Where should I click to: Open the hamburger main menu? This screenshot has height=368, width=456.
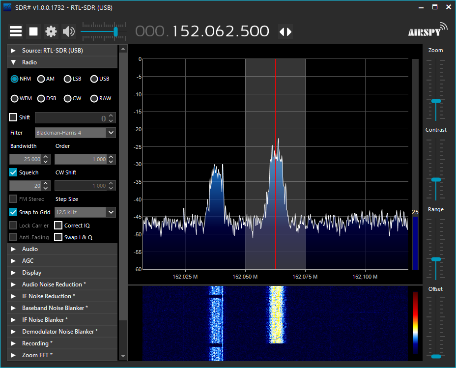click(x=16, y=31)
